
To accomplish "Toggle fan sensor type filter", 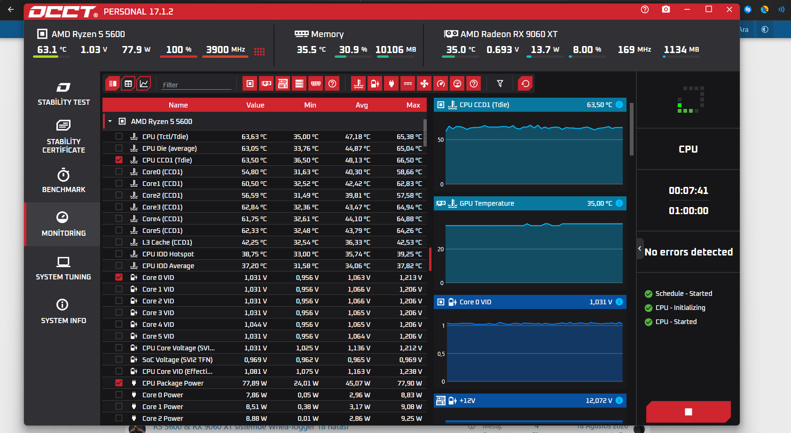I will pyautogui.click(x=424, y=84).
